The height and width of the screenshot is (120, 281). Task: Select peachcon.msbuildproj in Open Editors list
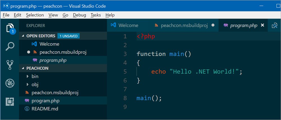63,52
